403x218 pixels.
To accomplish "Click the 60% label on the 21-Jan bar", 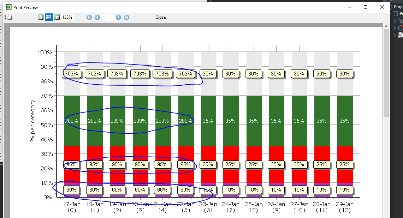I will point(162,190).
